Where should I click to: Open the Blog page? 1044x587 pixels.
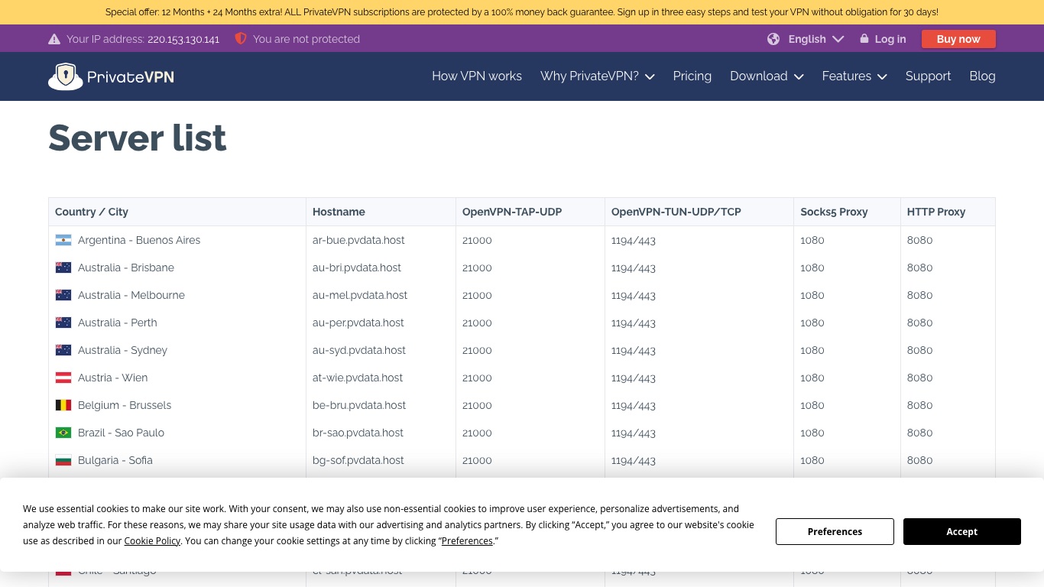(982, 76)
